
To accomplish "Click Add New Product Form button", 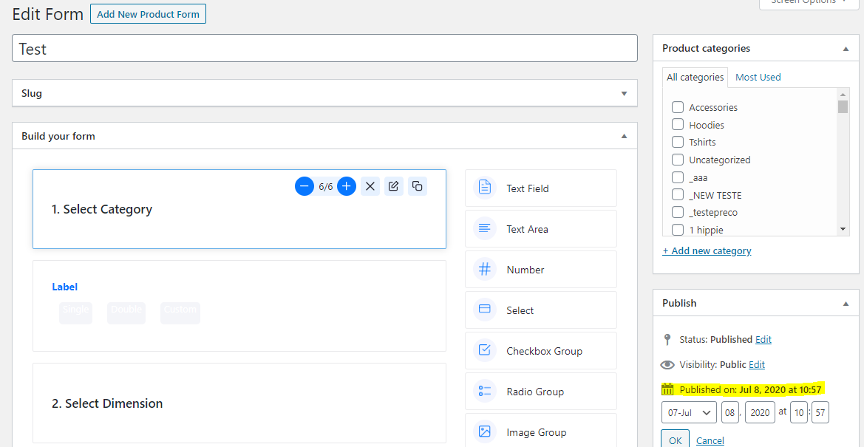I will (x=149, y=14).
